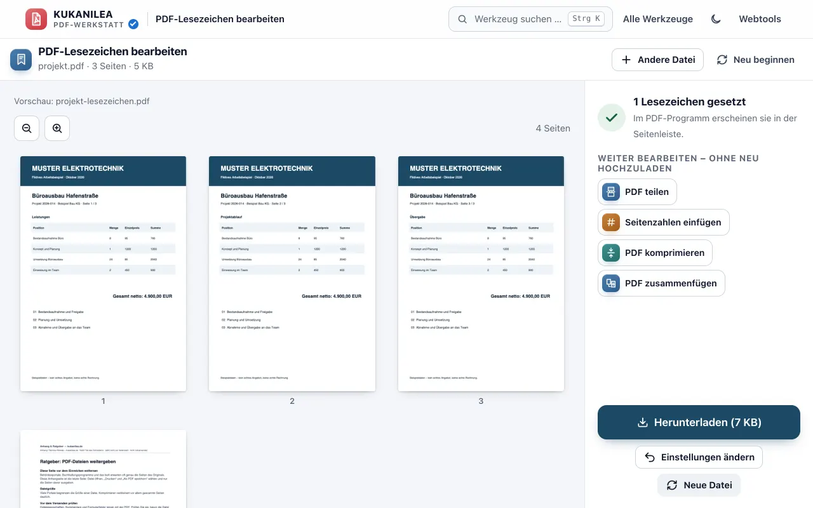The width and height of the screenshot is (813, 508).
Task: Open the PDF komprimieren tool
Action: [x=655, y=253]
